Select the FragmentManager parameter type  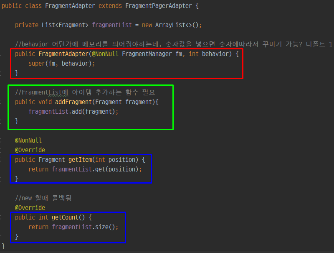pos(147,54)
